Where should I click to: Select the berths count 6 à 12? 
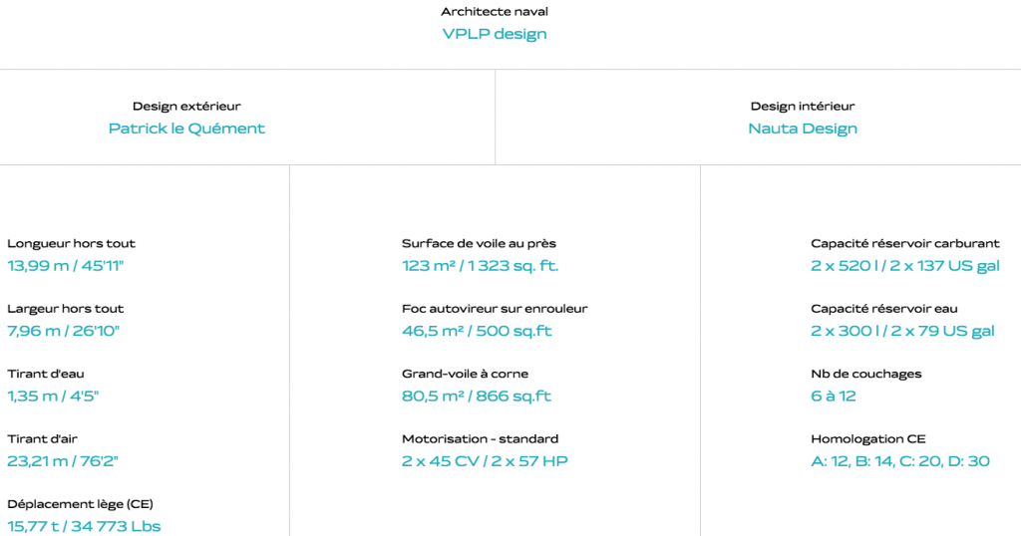(x=834, y=396)
